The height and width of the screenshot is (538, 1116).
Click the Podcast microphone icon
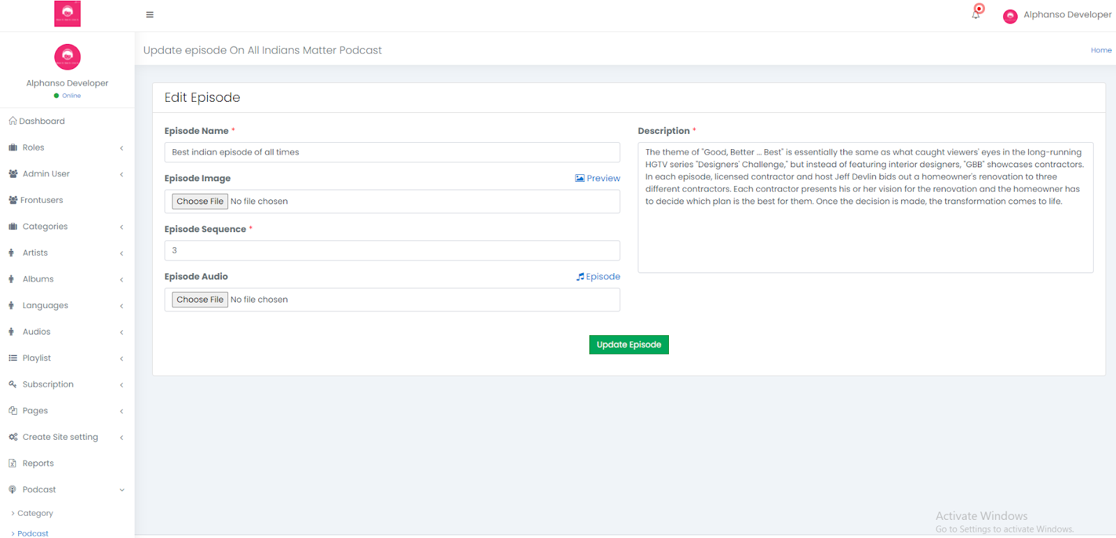click(12, 490)
